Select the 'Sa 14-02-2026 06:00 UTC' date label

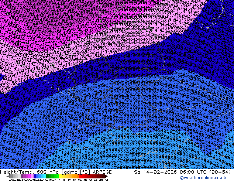pyautogui.click(x=171, y=172)
